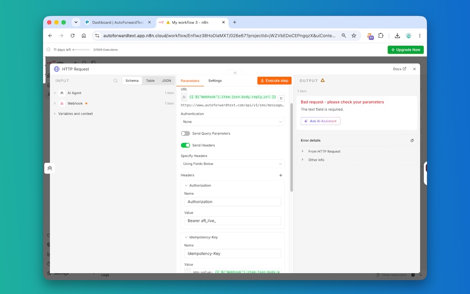Viewport: 470px width, 294px height.
Task: Open the AI assistant floating icon at left edge
Action: click(50, 168)
